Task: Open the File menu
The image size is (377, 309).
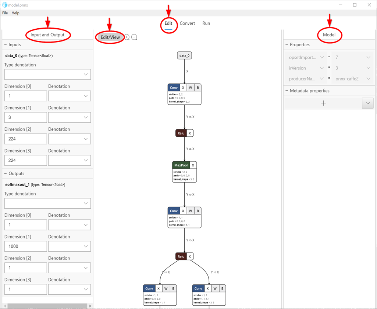Action: (5, 13)
